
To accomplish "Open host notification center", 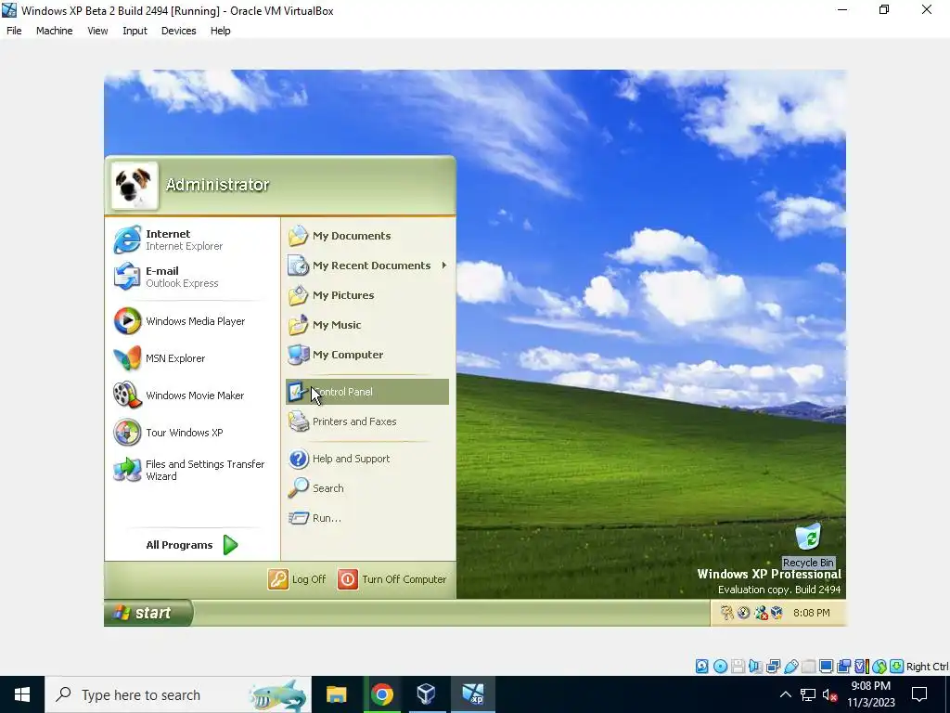I will click(x=919, y=694).
